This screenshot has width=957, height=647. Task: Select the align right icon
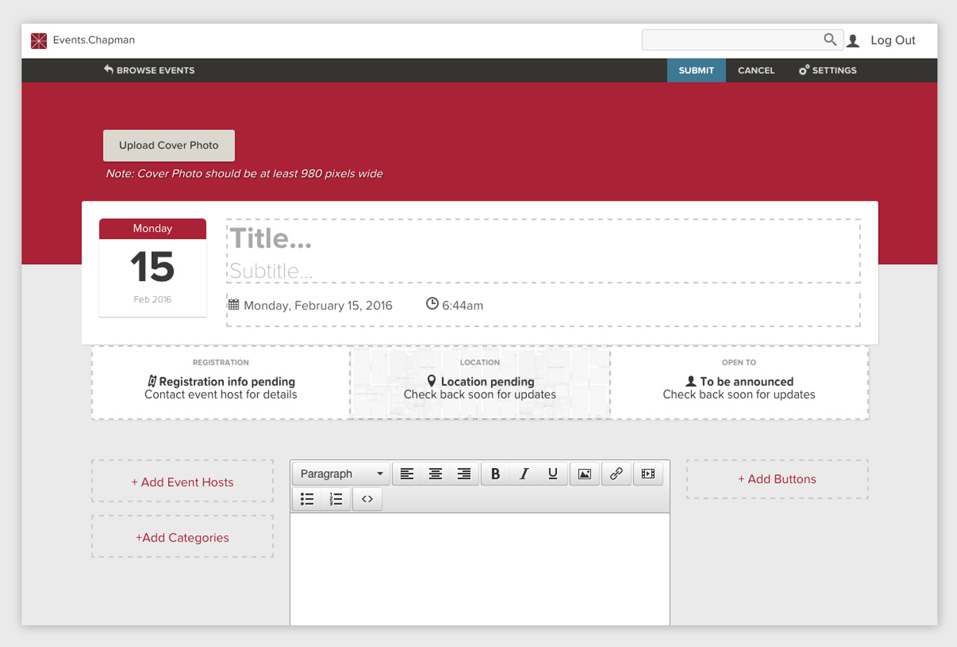coord(464,474)
